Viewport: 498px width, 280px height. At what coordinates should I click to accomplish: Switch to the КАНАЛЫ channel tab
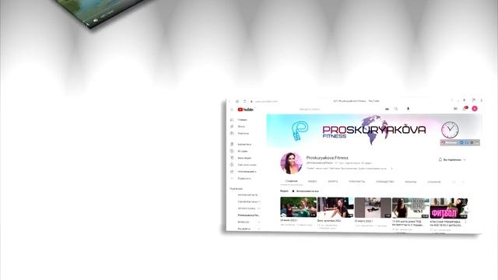(x=410, y=182)
